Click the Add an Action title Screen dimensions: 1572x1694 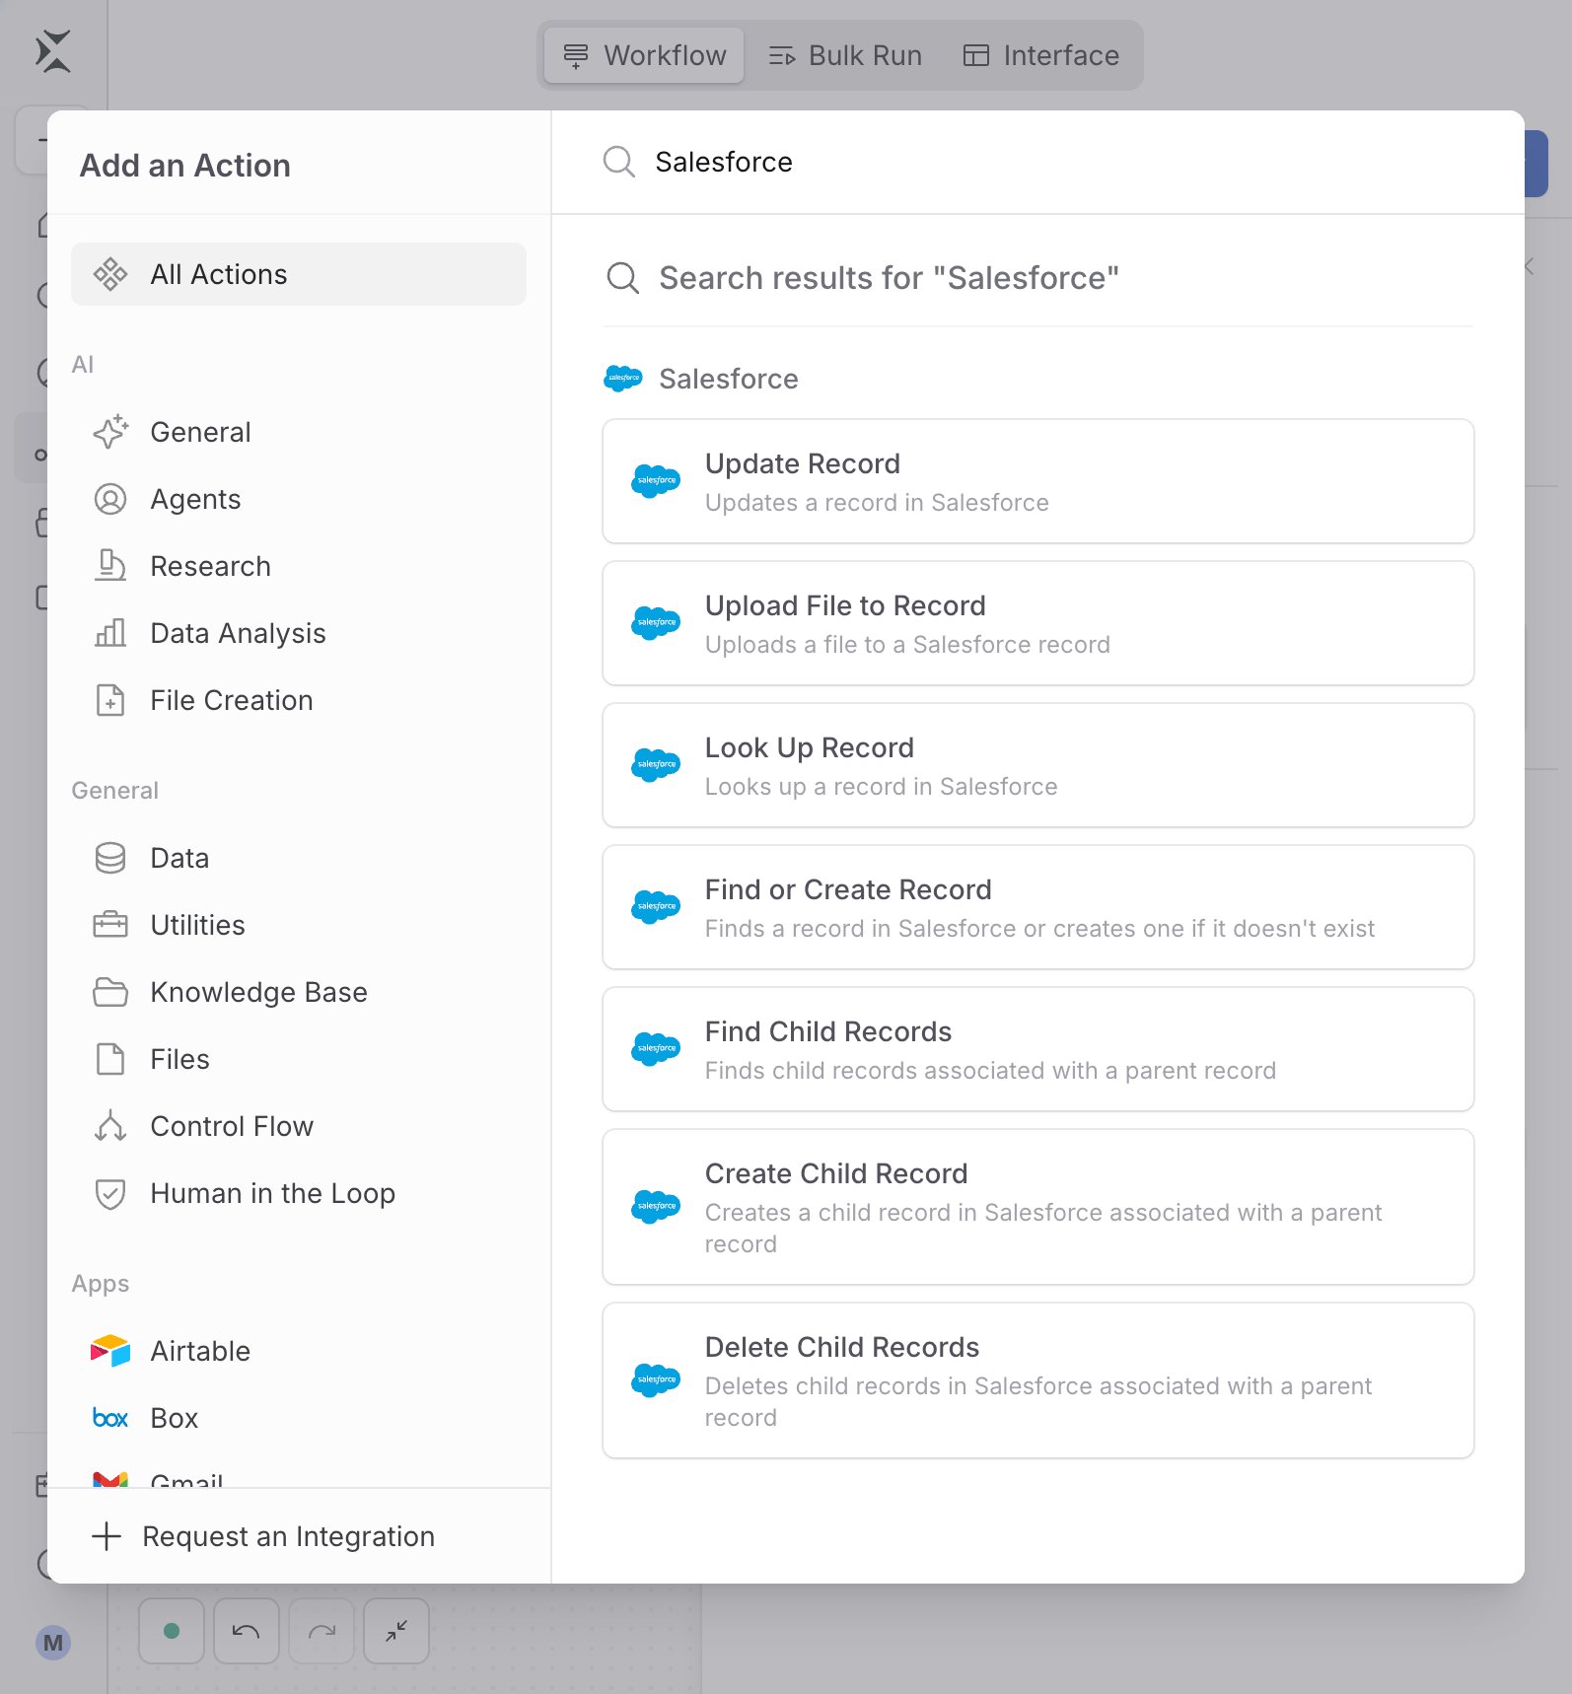tap(185, 166)
